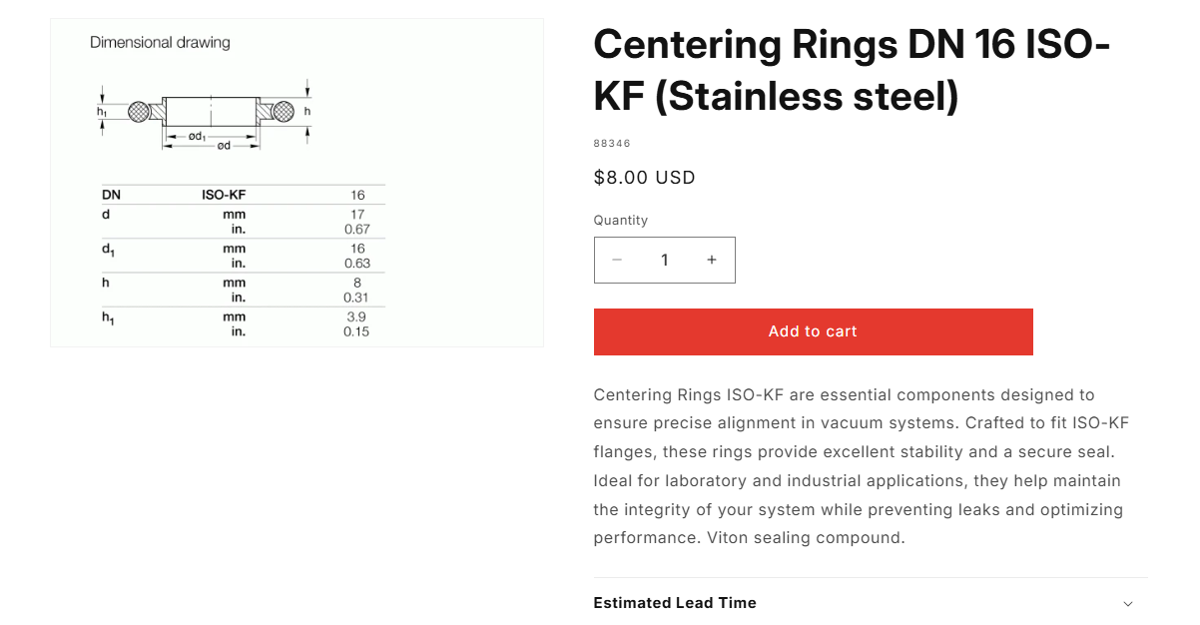Click the ød dimension label in drawing
Screen dimensions: 1200x625
coord(224,146)
